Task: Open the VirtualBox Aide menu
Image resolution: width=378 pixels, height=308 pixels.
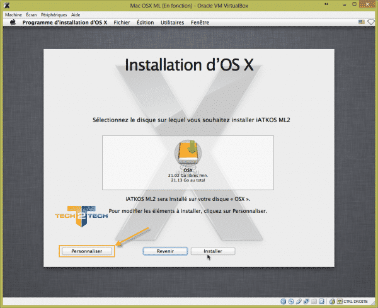Action: point(76,14)
